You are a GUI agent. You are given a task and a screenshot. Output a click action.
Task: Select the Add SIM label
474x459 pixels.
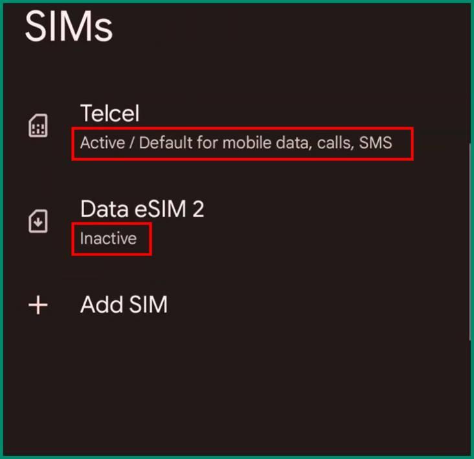(124, 305)
